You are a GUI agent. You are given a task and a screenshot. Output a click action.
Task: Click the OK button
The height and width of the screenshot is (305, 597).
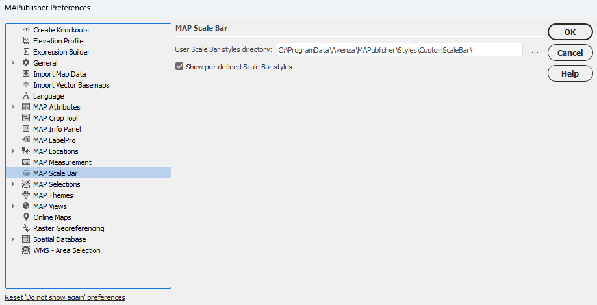point(570,32)
